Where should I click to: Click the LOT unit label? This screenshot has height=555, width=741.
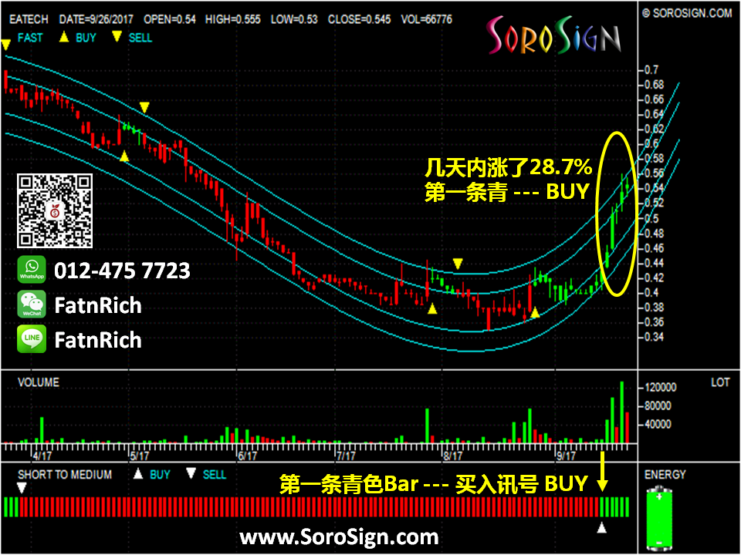tap(720, 382)
